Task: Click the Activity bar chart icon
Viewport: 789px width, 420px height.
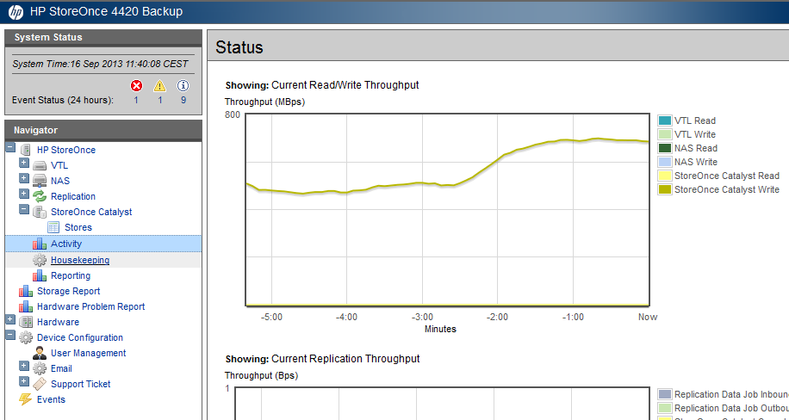Action: (x=40, y=244)
